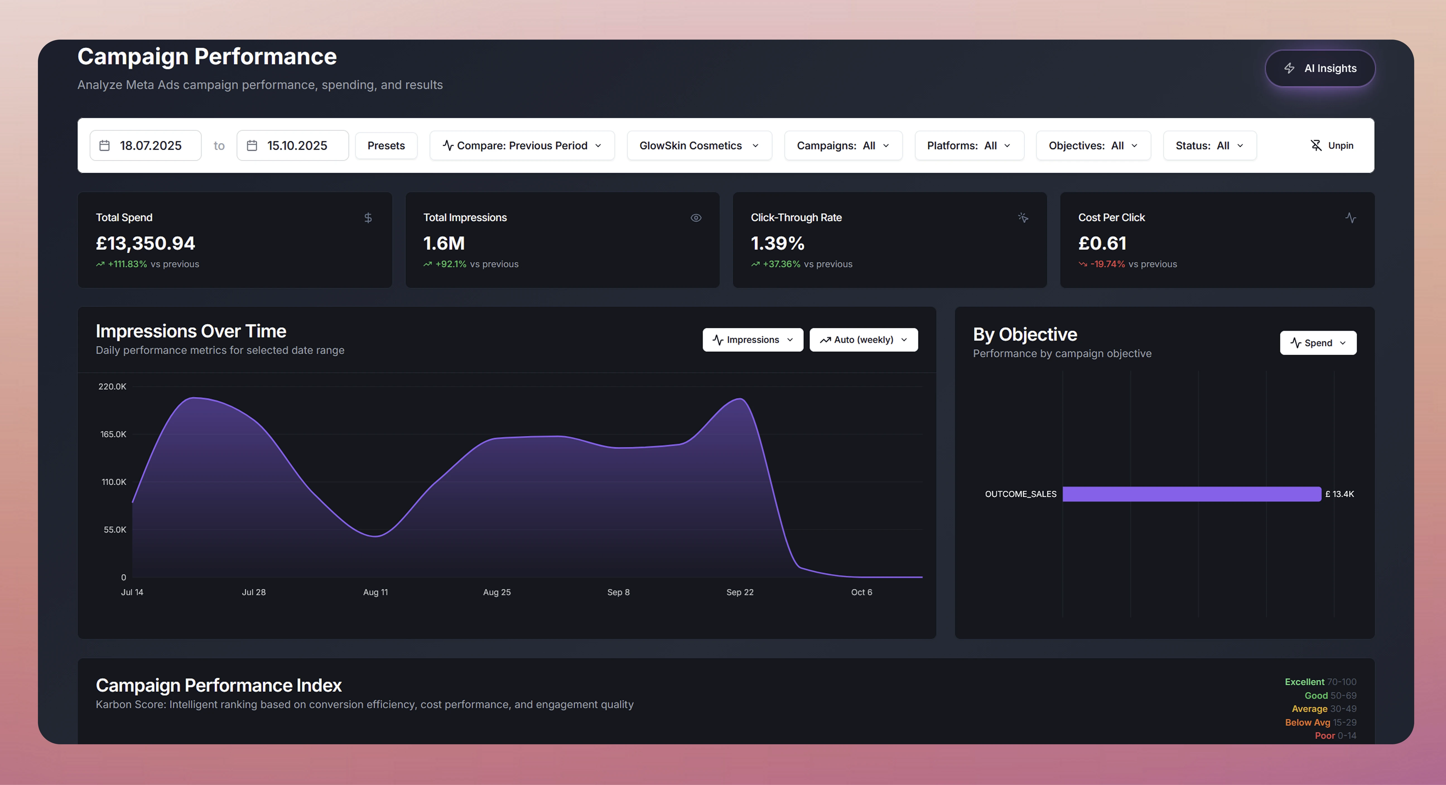Open Spend dropdown in By Objective panel
The image size is (1446, 785).
(x=1317, y=343)
